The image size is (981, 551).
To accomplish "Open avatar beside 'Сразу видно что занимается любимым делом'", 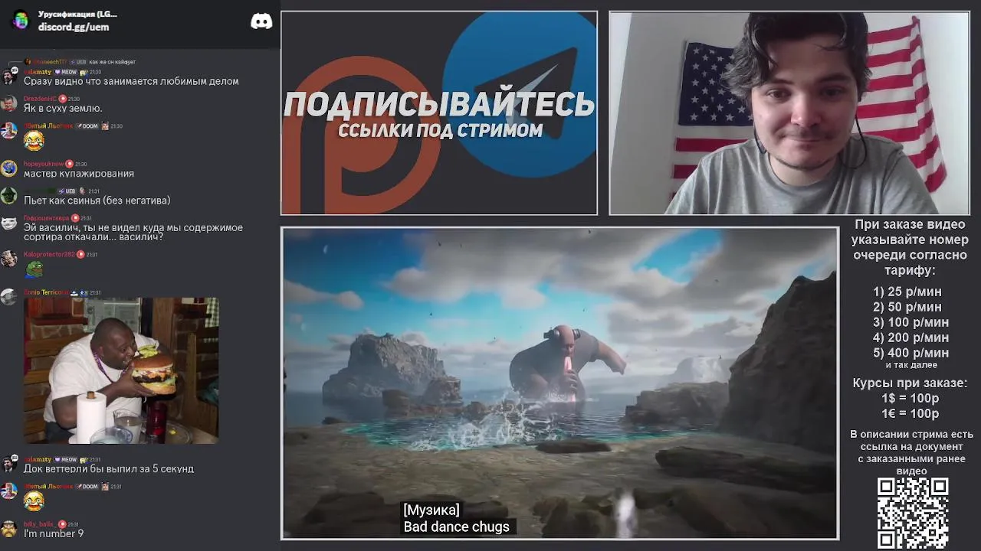I will click(x=8, y=77).
